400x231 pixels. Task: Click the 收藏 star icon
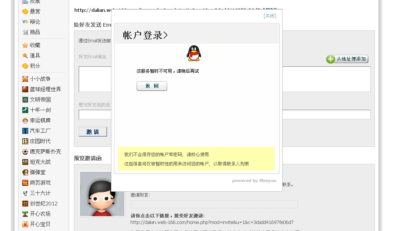(x=25, y=45)
